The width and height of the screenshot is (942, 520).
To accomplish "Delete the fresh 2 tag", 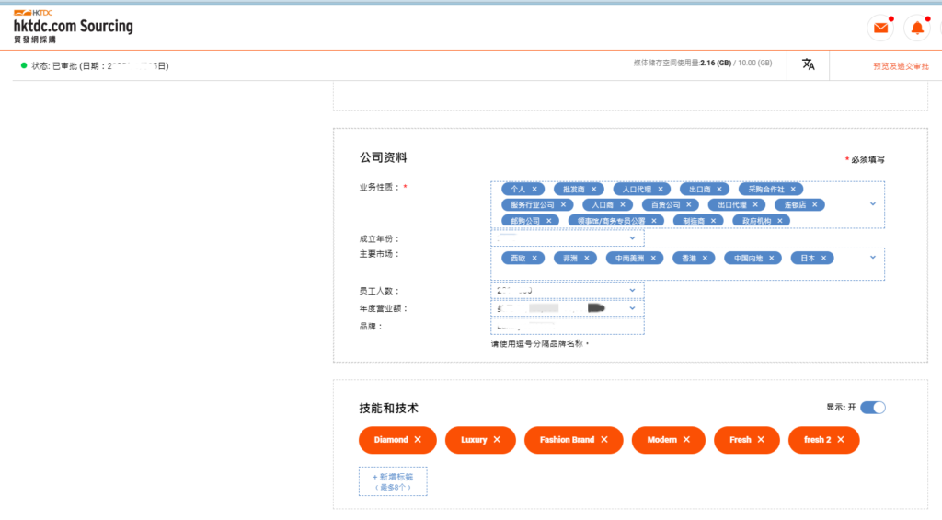I will pyautogui.click(x=841, y=440).
